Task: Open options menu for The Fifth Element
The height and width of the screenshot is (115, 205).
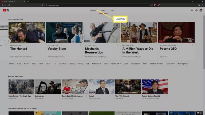Action: (x=140, y=96)
